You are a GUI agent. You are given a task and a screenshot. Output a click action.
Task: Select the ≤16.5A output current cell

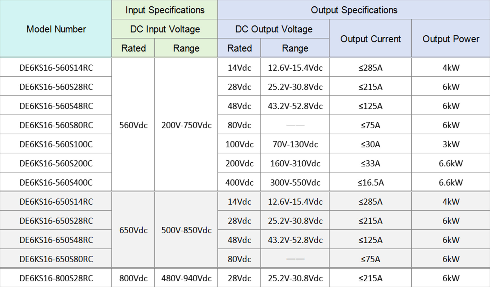370,182
